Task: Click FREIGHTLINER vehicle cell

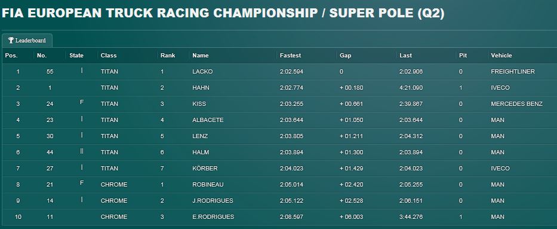Action: click(513, 72)
